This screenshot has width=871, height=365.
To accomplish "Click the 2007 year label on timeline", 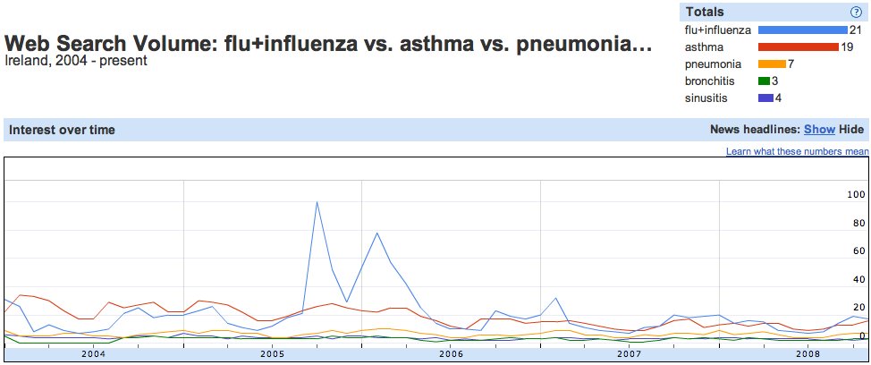I will click(x=630, y=354).
